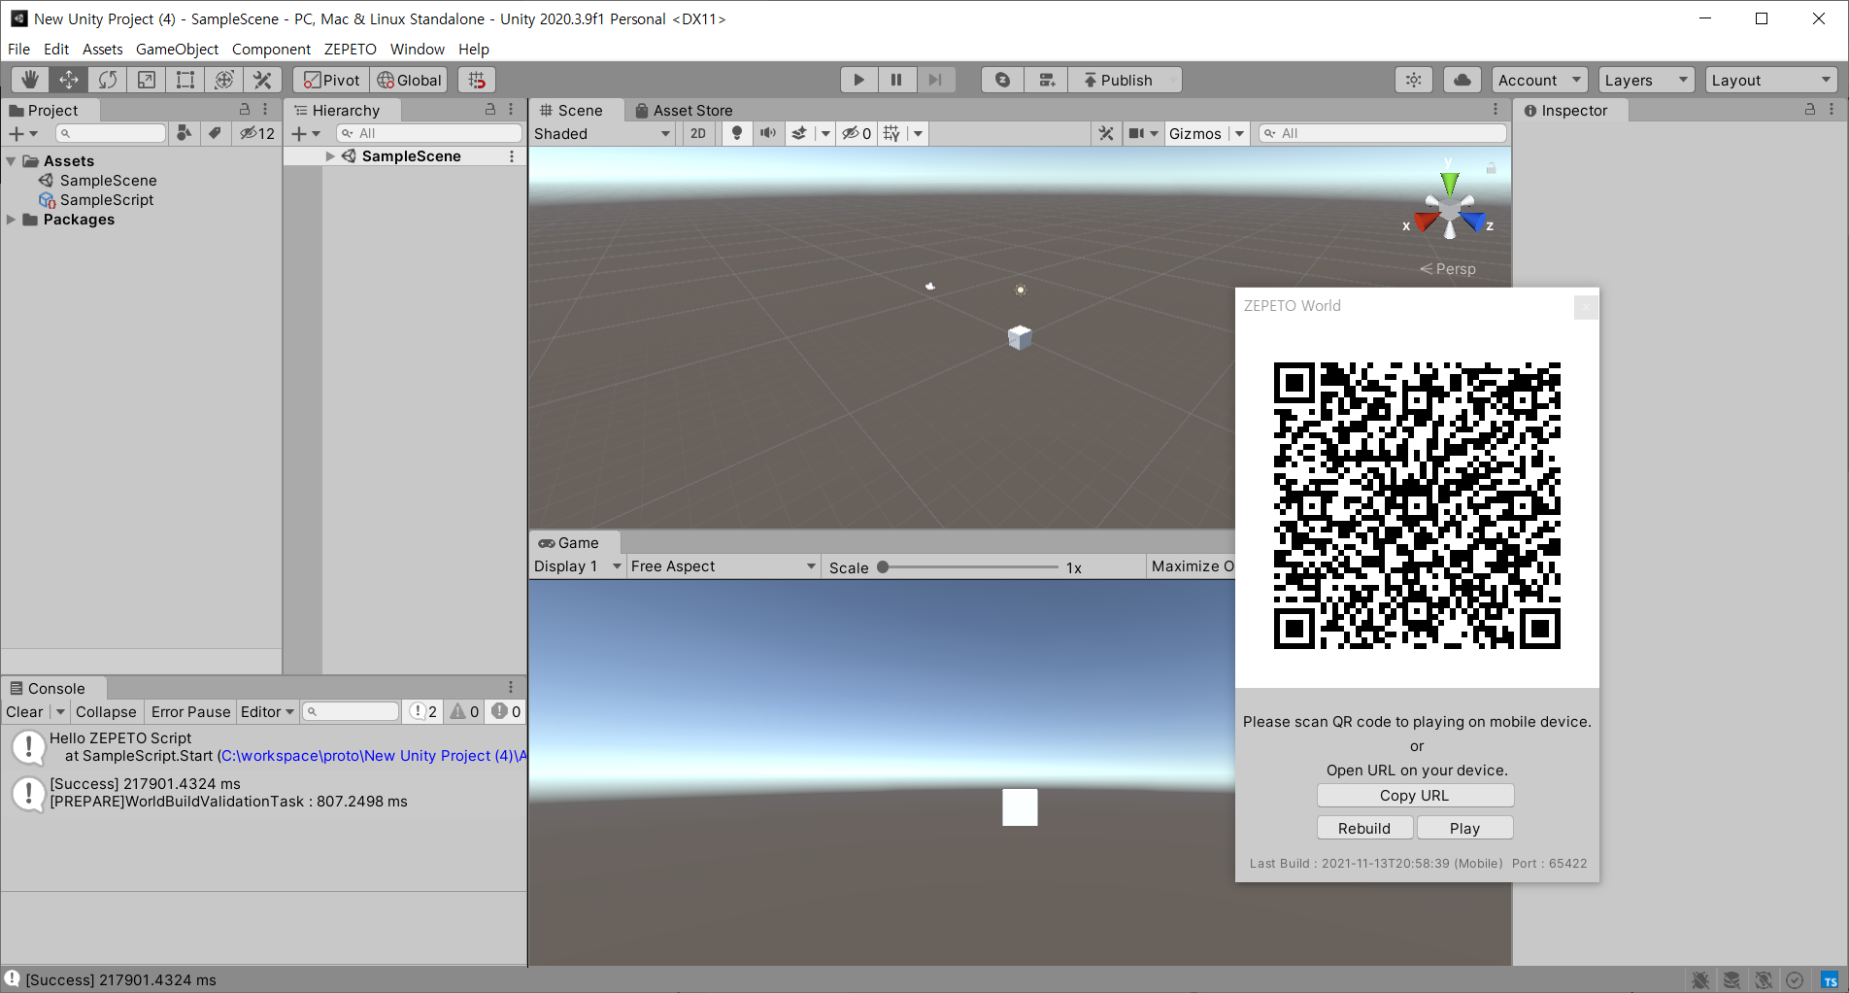Open Console Editor dropdown
The width and height of the screenshot is (1849, 993).
point(267,711)
